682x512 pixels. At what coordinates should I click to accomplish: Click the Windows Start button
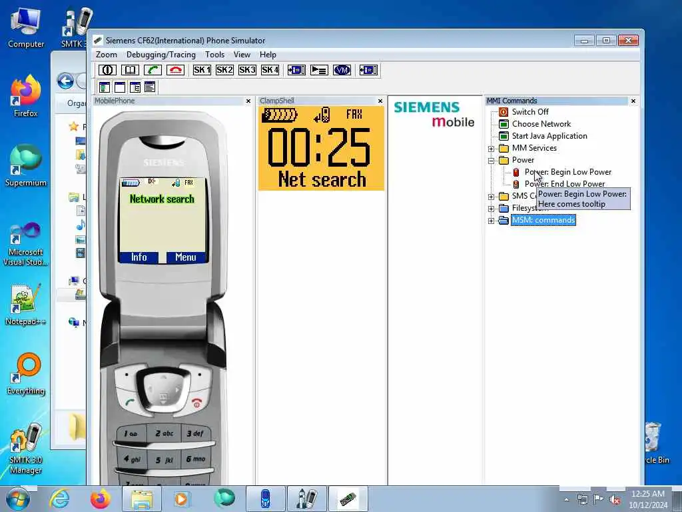coord(17,499)
